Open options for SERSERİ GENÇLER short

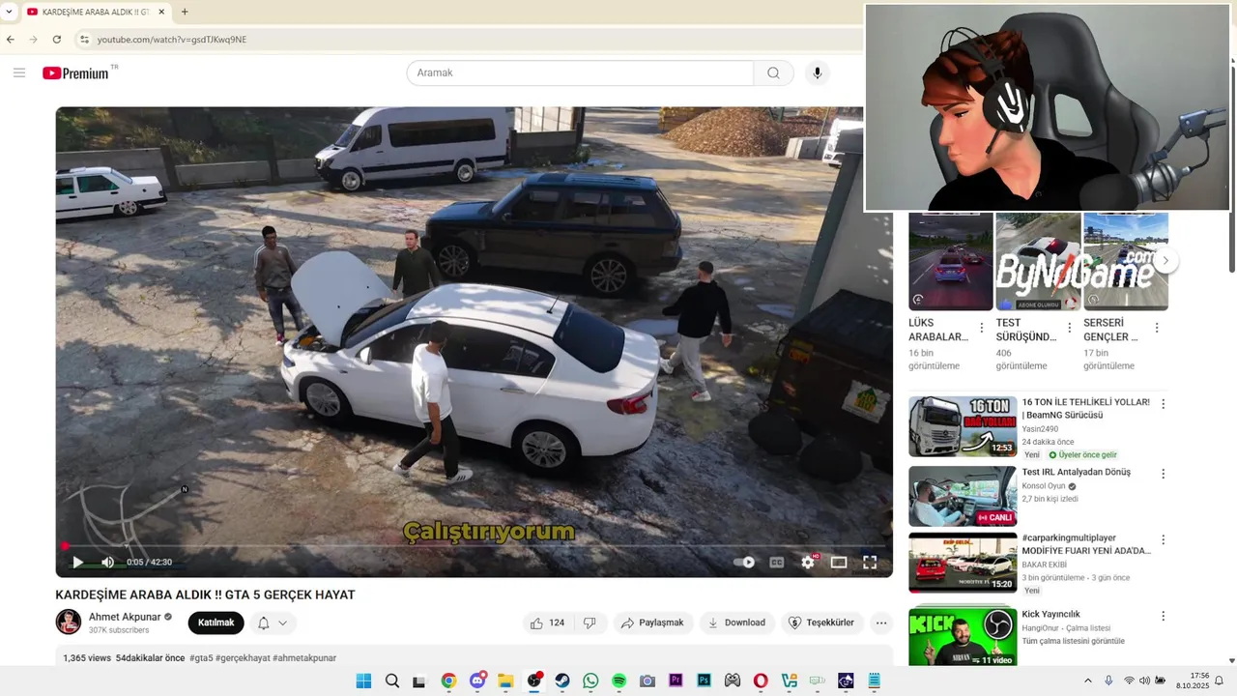1157,328
